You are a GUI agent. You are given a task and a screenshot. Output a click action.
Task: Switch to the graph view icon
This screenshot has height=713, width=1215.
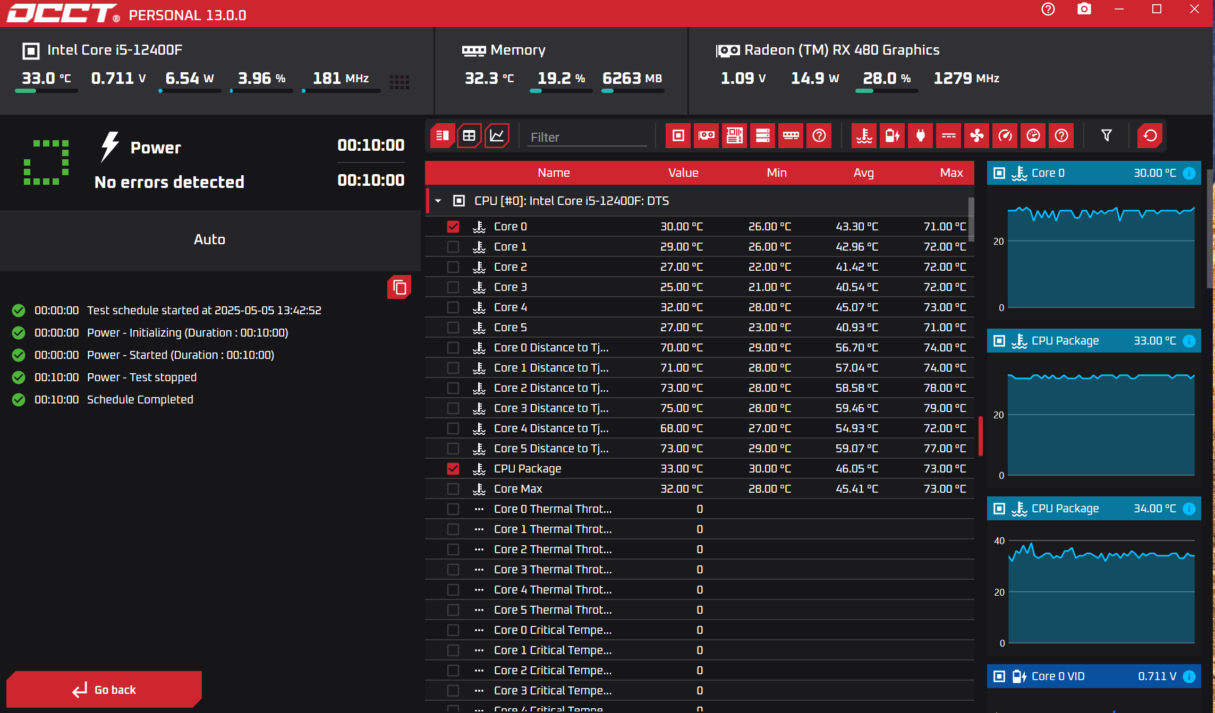point(497,136)
